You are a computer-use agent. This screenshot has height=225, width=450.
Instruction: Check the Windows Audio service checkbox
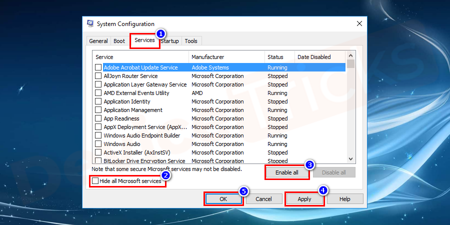tap(98, 144)
